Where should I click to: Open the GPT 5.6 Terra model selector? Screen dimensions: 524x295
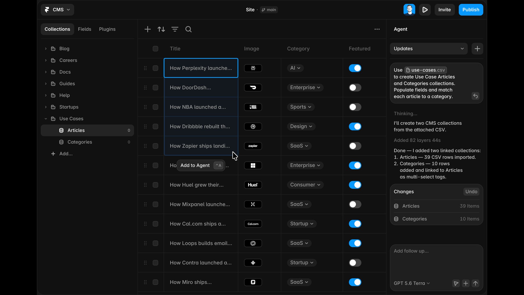412,283
